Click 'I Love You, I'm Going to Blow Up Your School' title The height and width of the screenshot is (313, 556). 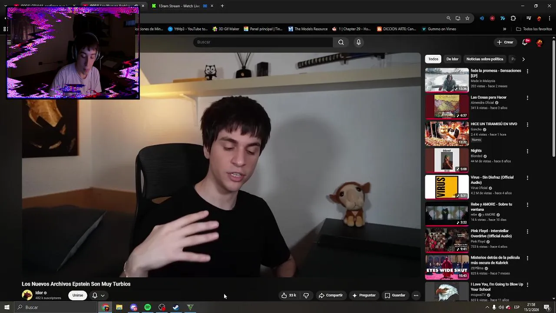coord(496,287)
